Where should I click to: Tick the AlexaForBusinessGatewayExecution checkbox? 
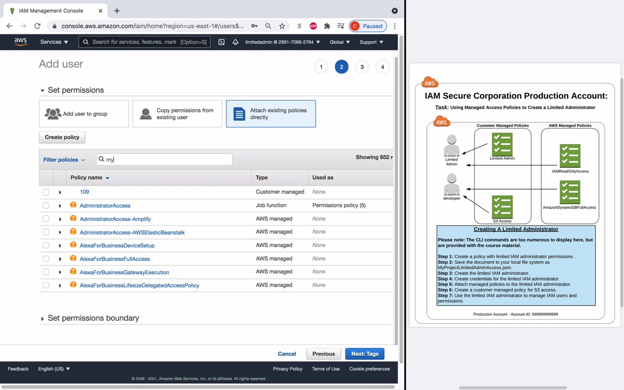pos(46,272)
